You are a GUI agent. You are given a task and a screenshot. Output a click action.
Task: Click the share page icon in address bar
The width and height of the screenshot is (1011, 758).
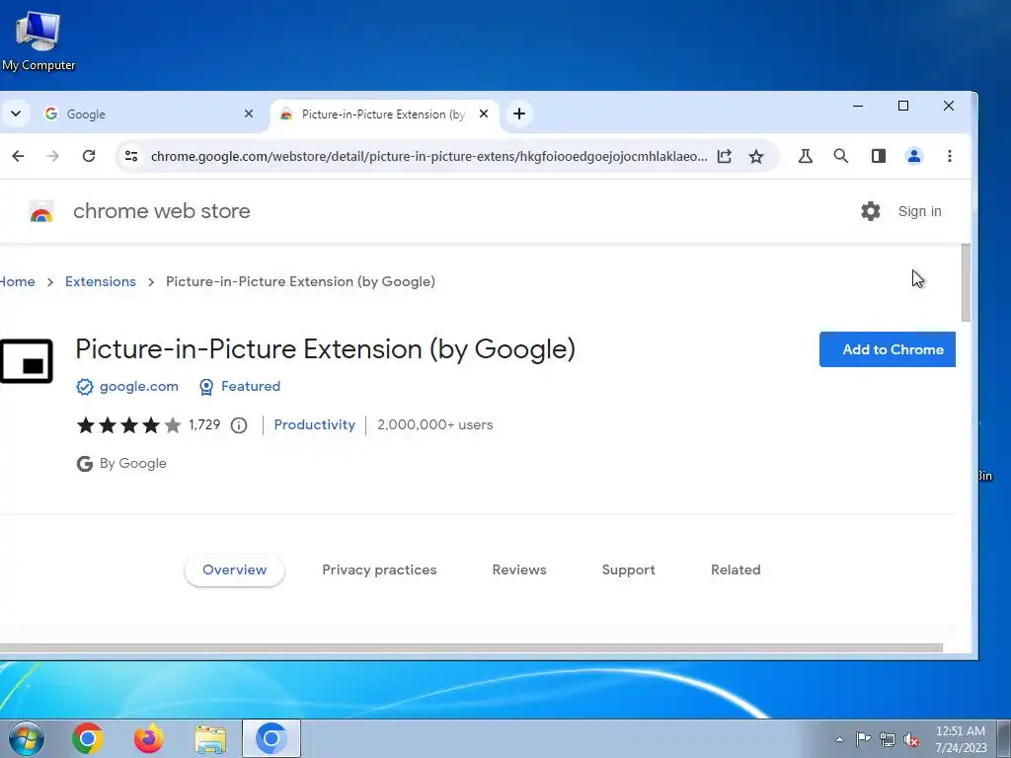[x=724, y=156]
